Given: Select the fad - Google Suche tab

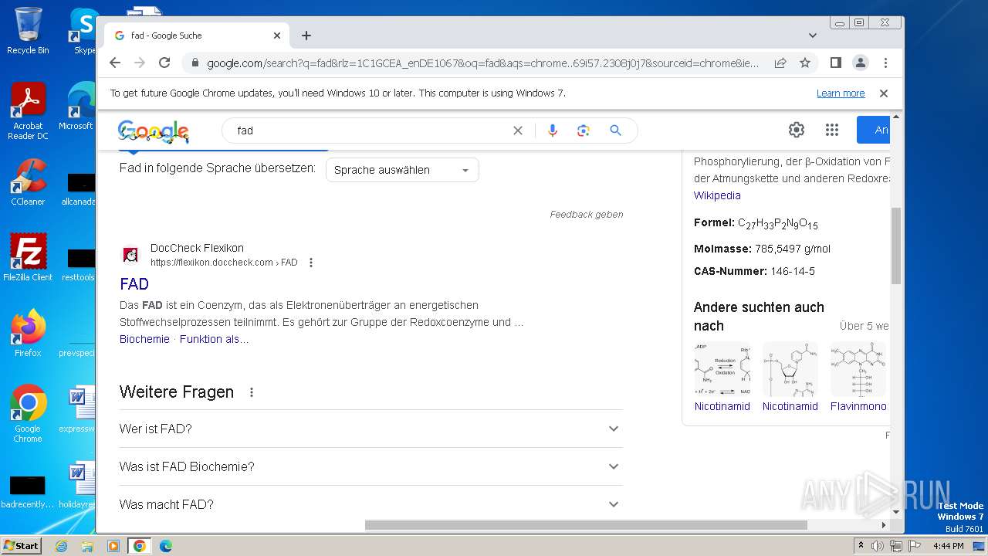Looking at the screenshot, I should tap(197, 36).
